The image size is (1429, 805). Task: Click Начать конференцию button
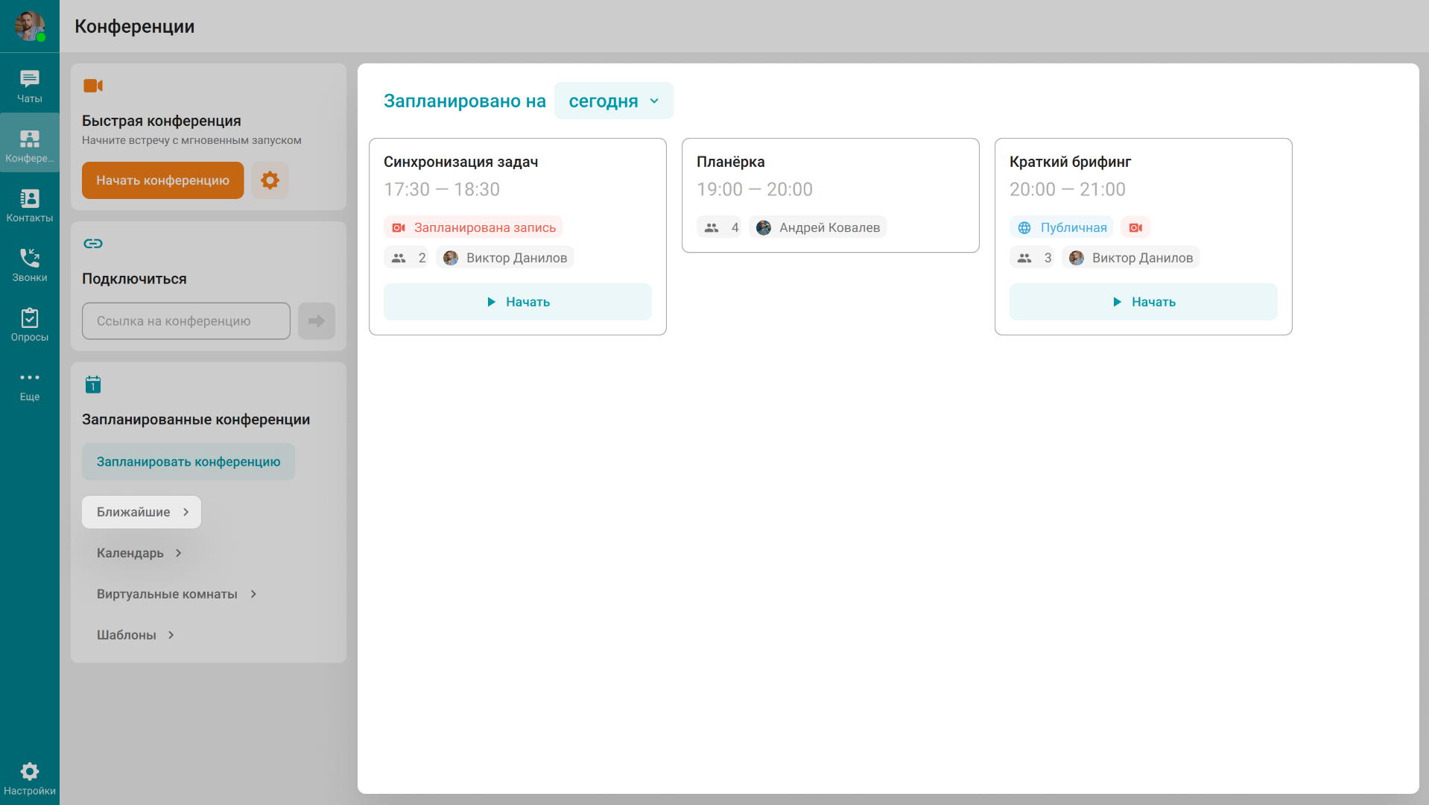point(162,180)
